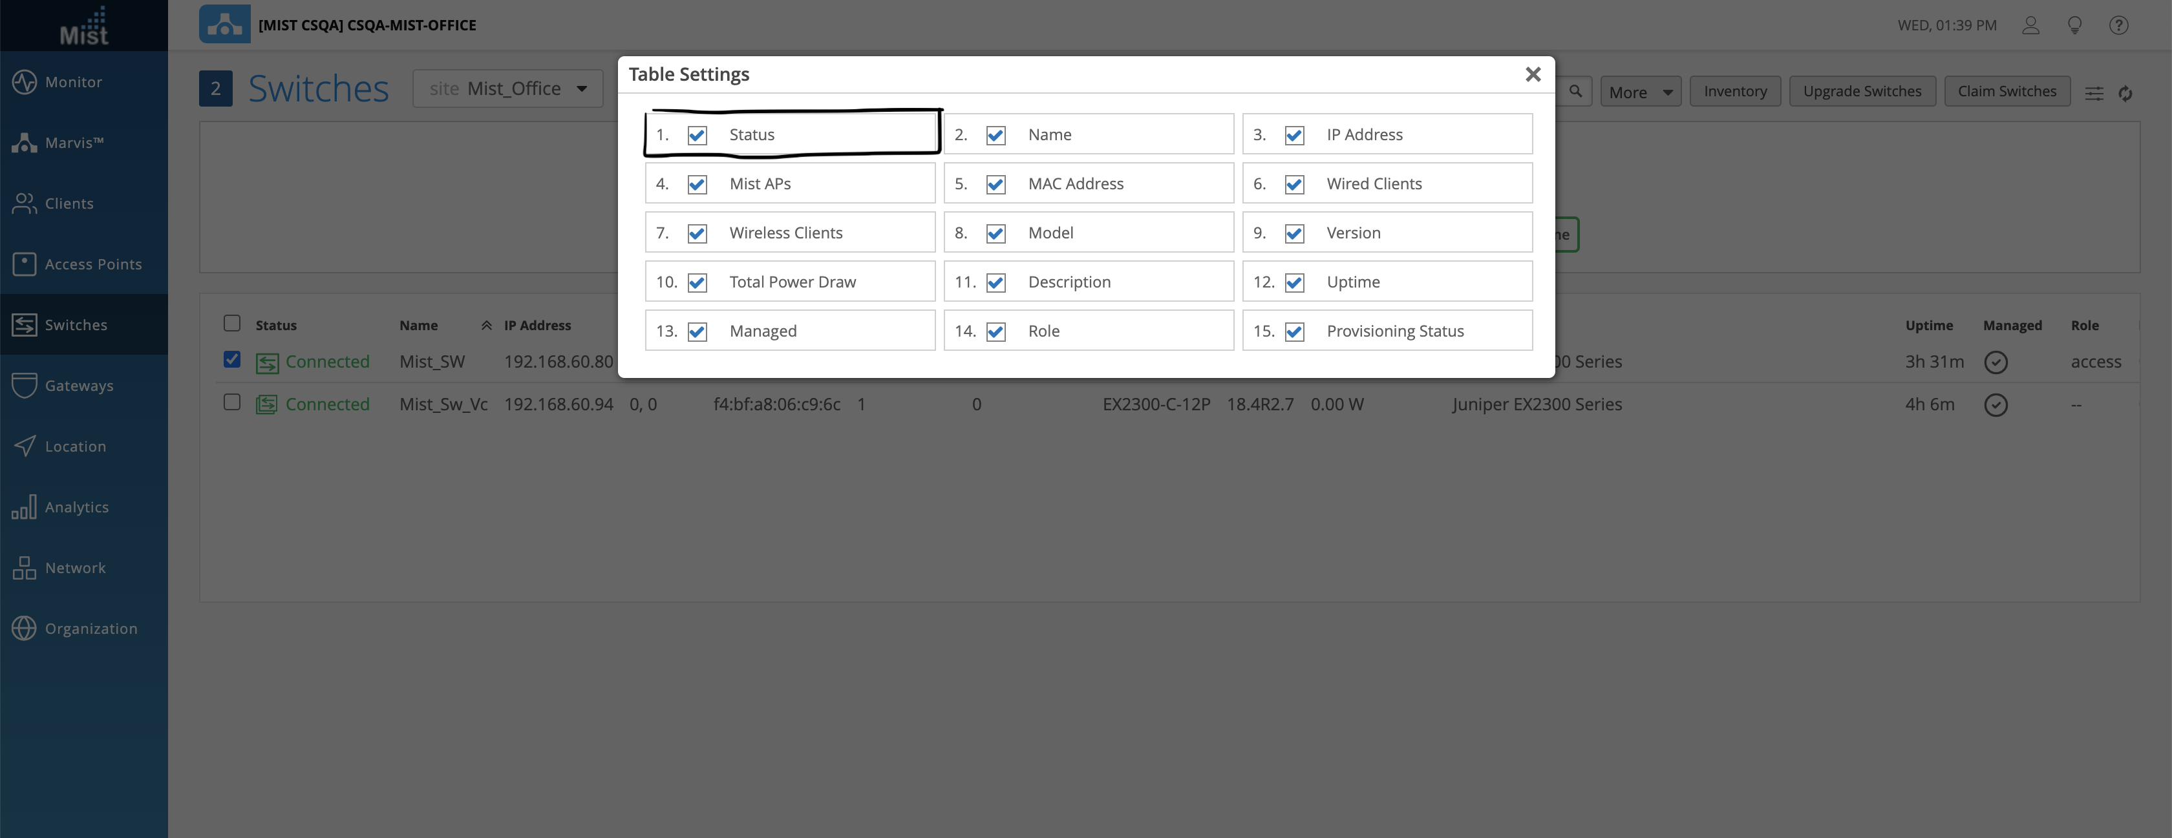
Task: Click the Access Points sidebar icon
Action: pos(25,264)
